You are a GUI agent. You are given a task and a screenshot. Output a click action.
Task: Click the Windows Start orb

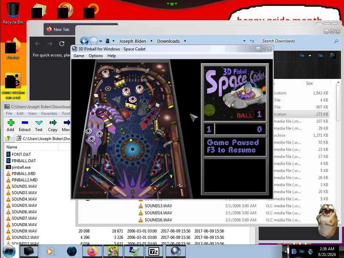[x=9, y=252]
